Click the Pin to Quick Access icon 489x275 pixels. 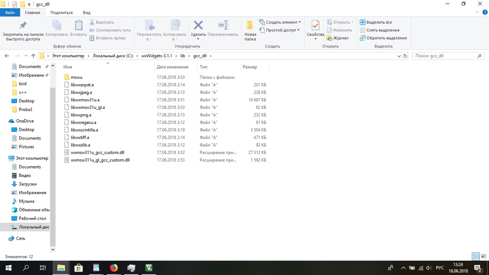click(x=23, y=25)
